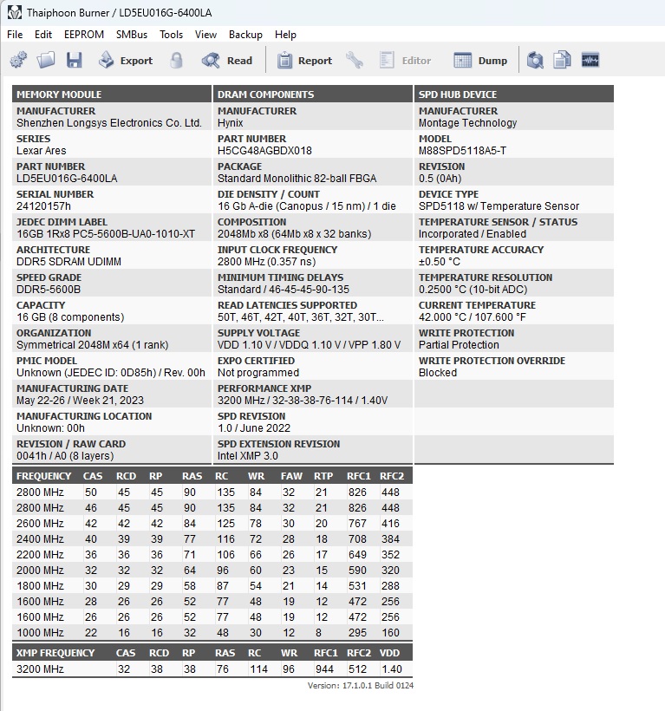The height and width of the screenshot is (711, 665).
Task: Click the Read SPD toolbar button
Action: coord(227,61)
